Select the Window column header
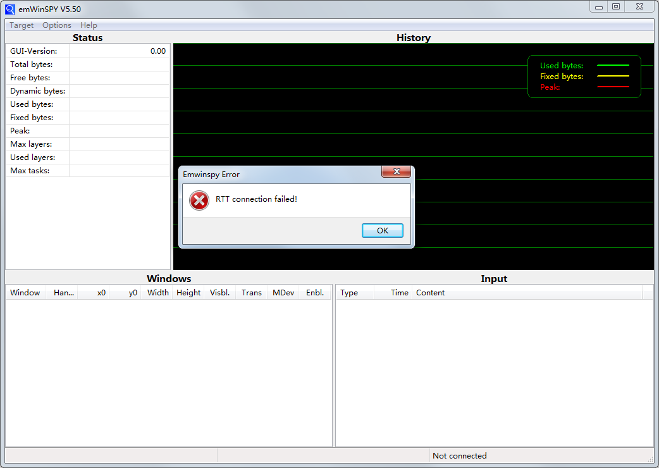659x468 pixels. (x=25, y=293)
